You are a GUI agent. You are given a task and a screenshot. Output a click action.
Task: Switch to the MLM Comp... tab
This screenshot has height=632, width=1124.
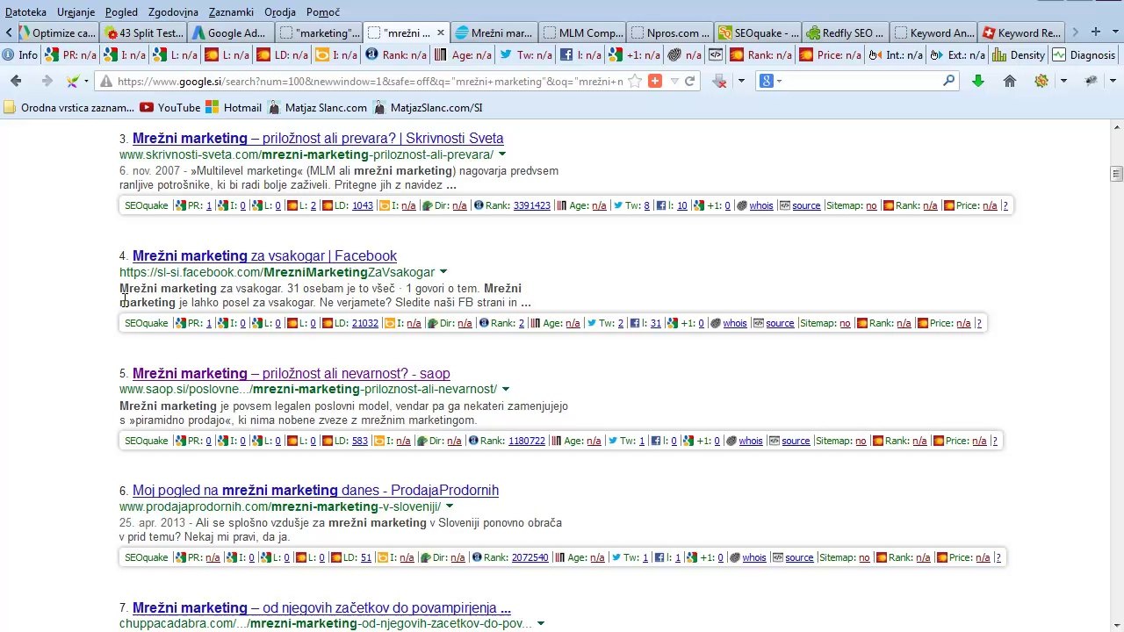[581, 32]
